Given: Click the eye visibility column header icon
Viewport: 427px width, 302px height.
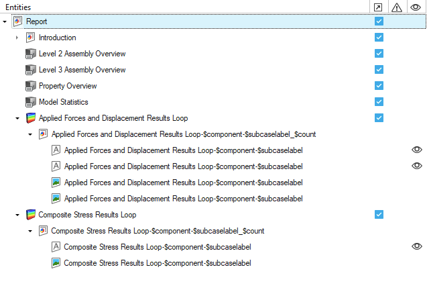Looking at the screenshot, I should click(417, 7).
